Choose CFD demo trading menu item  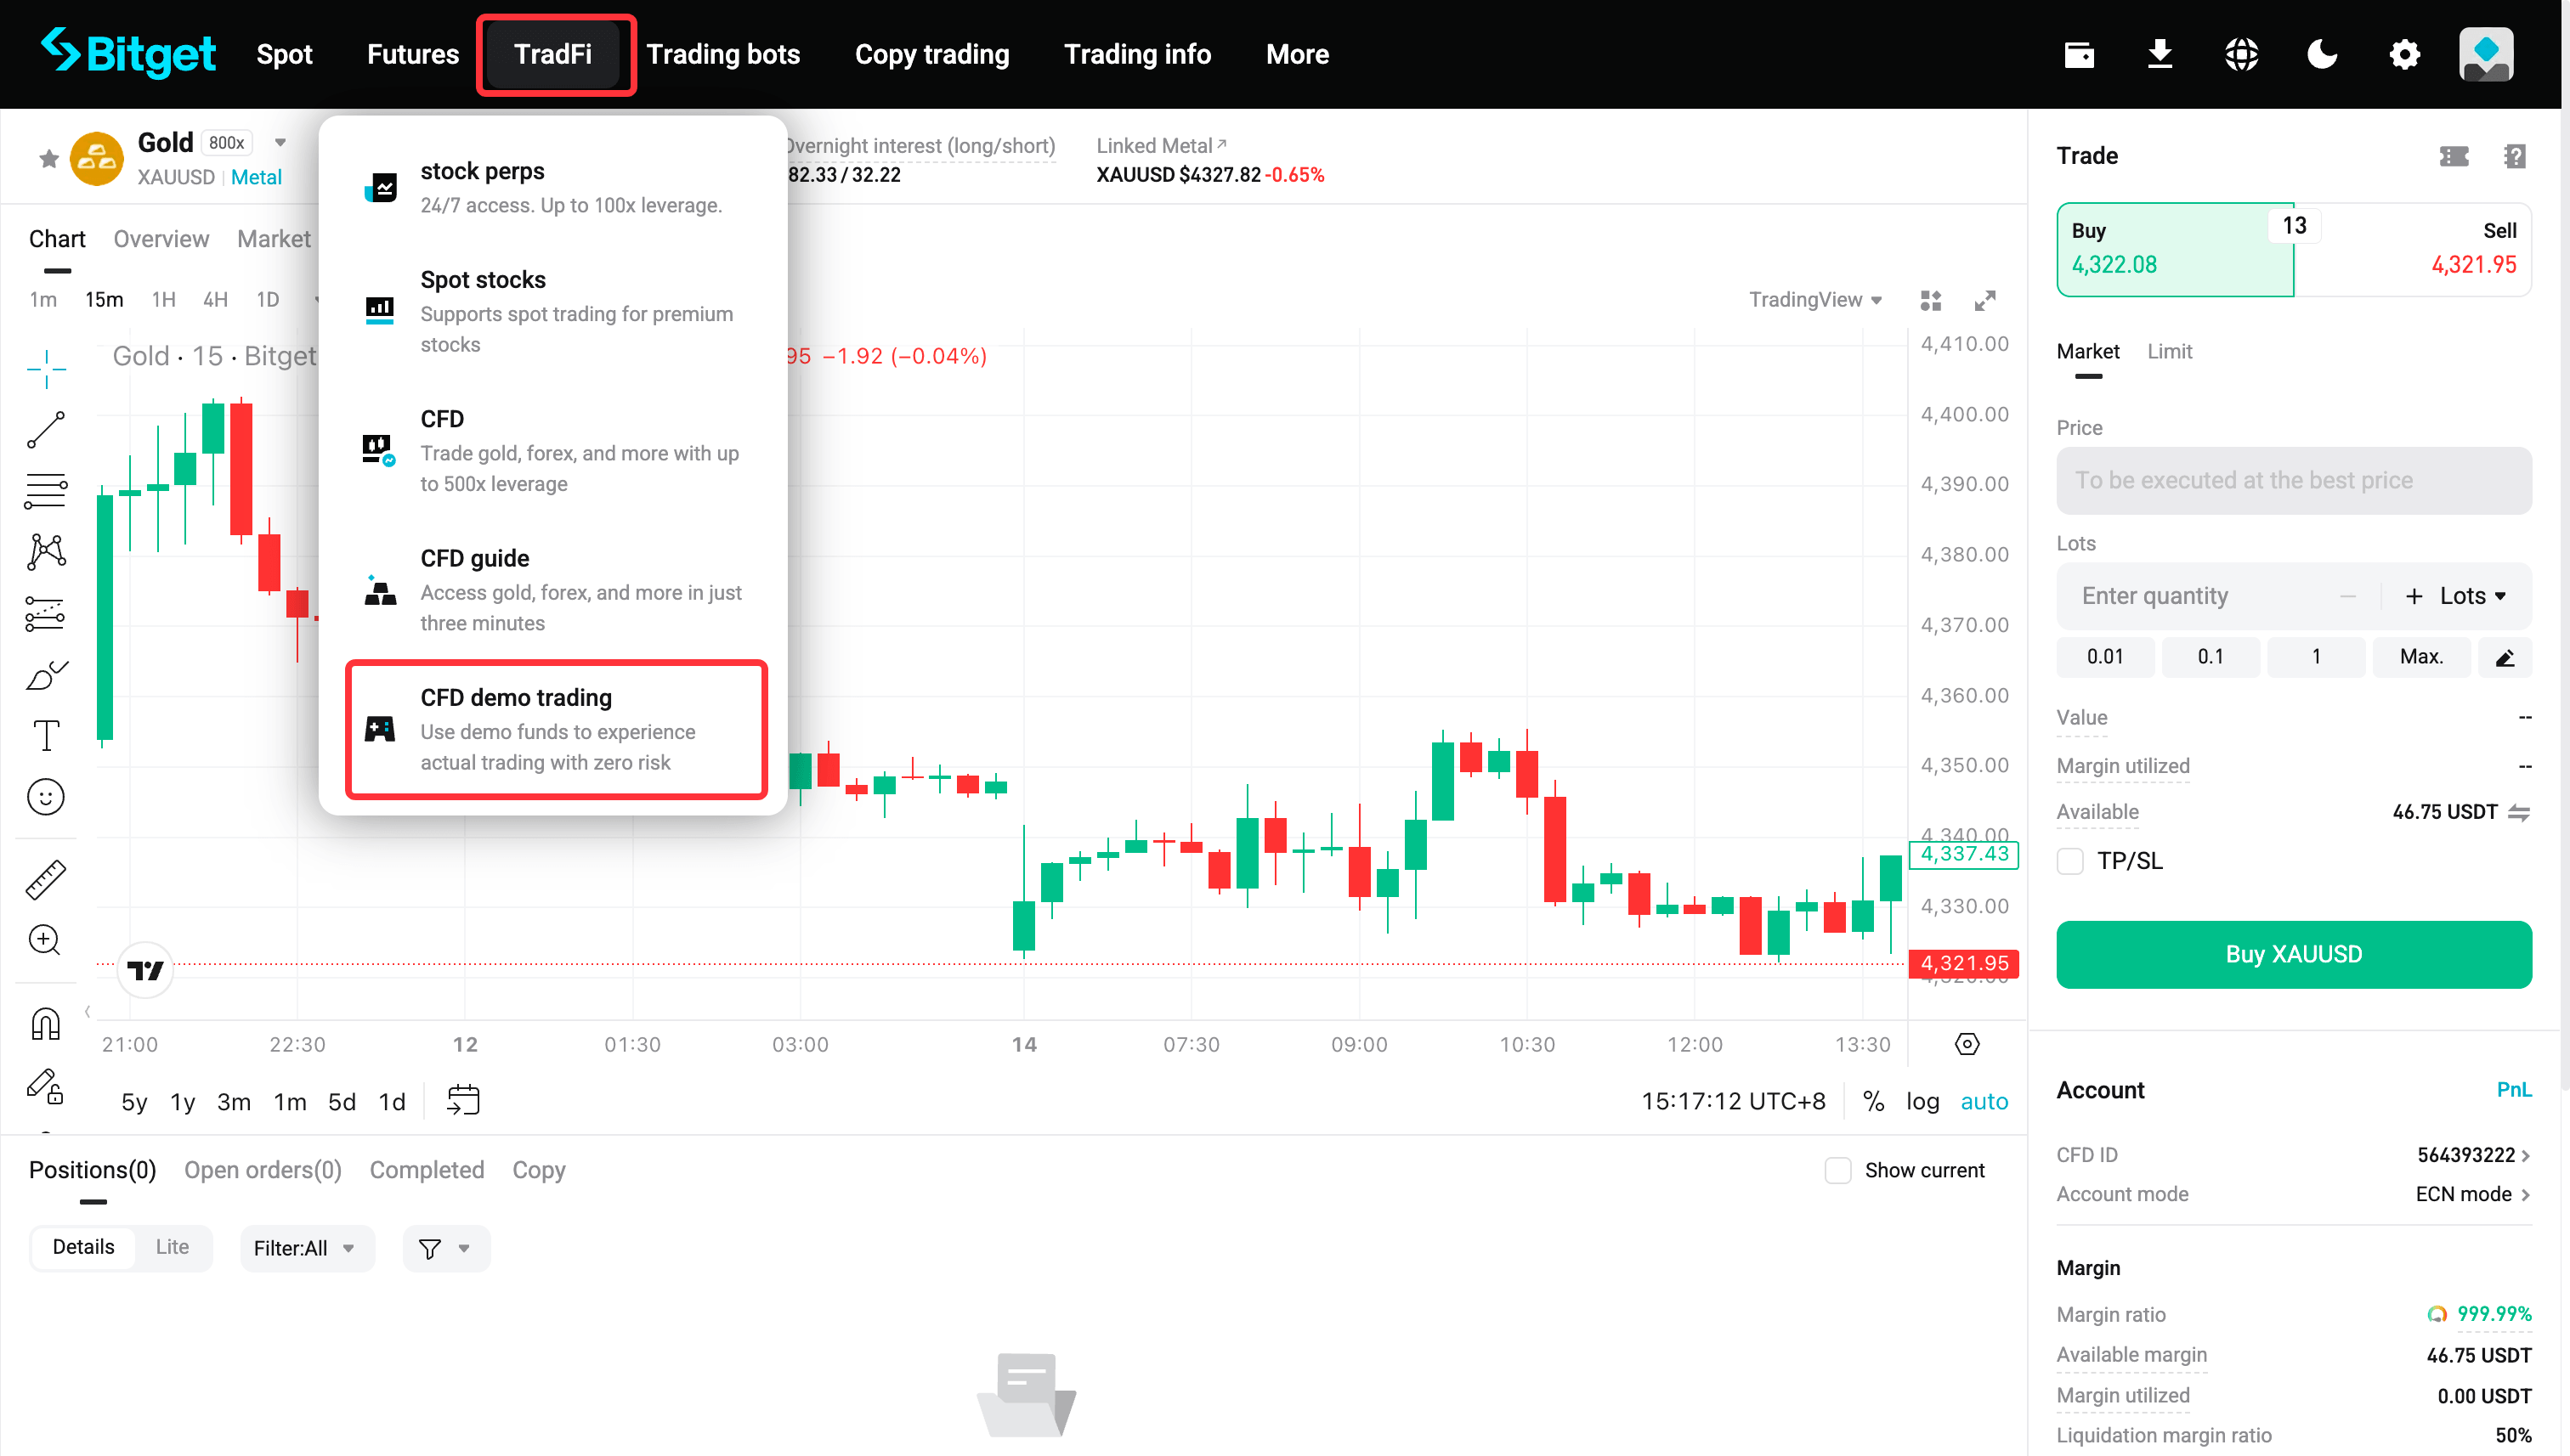click(556, 729)
